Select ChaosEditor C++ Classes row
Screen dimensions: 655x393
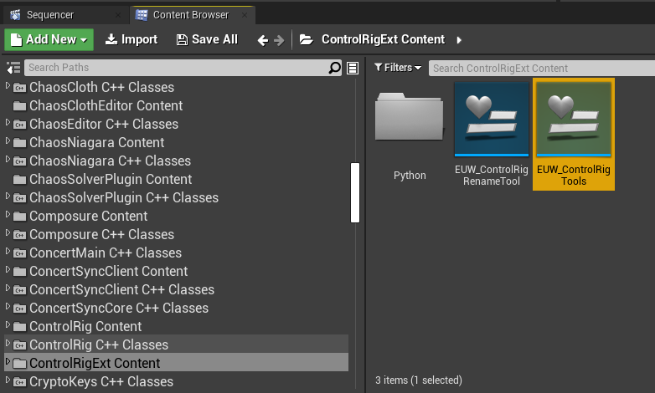pyautogui.click(x=176, y=124)
